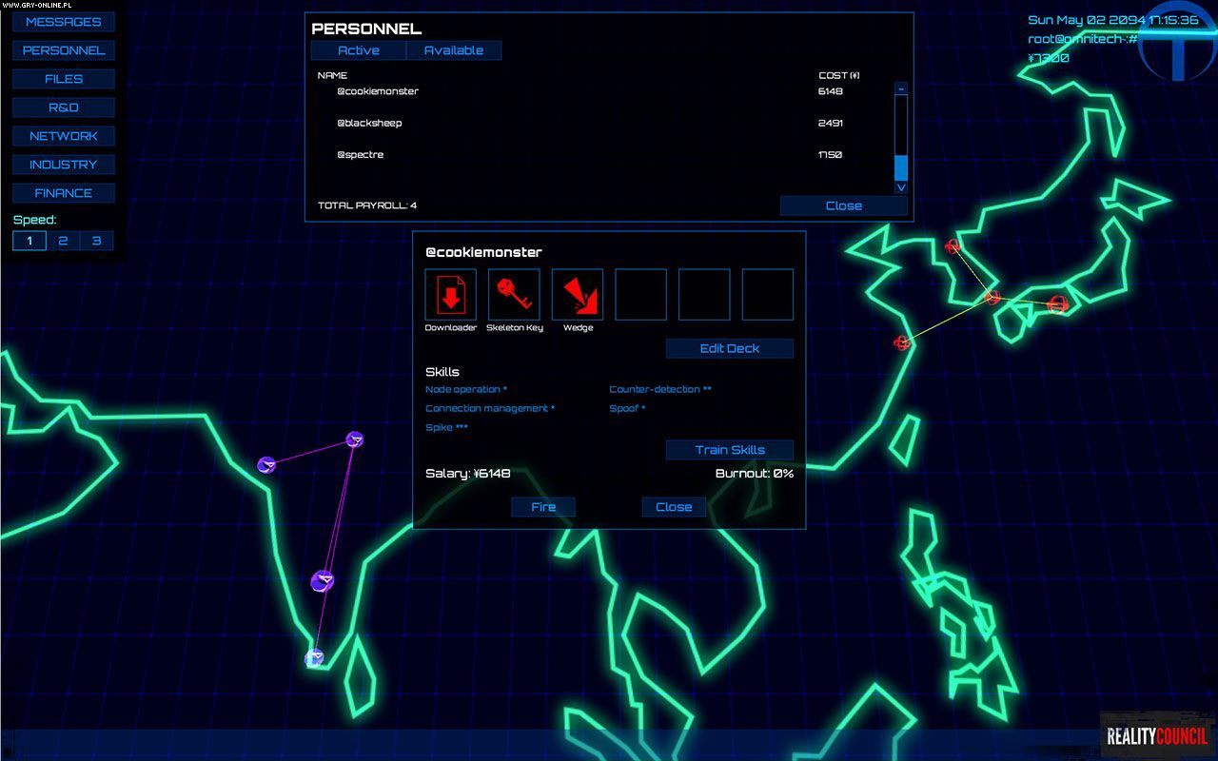Click the first empty deck slot
This screenshot has height=761, width=1218.
pyautogui.click(x=640, y=295)
